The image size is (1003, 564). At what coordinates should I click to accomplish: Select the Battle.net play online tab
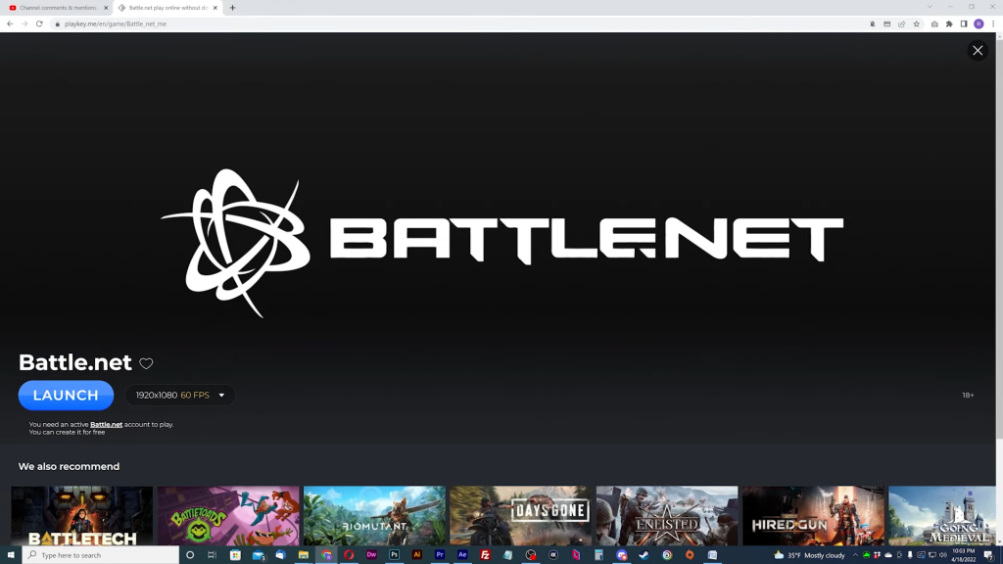point(167,8)
